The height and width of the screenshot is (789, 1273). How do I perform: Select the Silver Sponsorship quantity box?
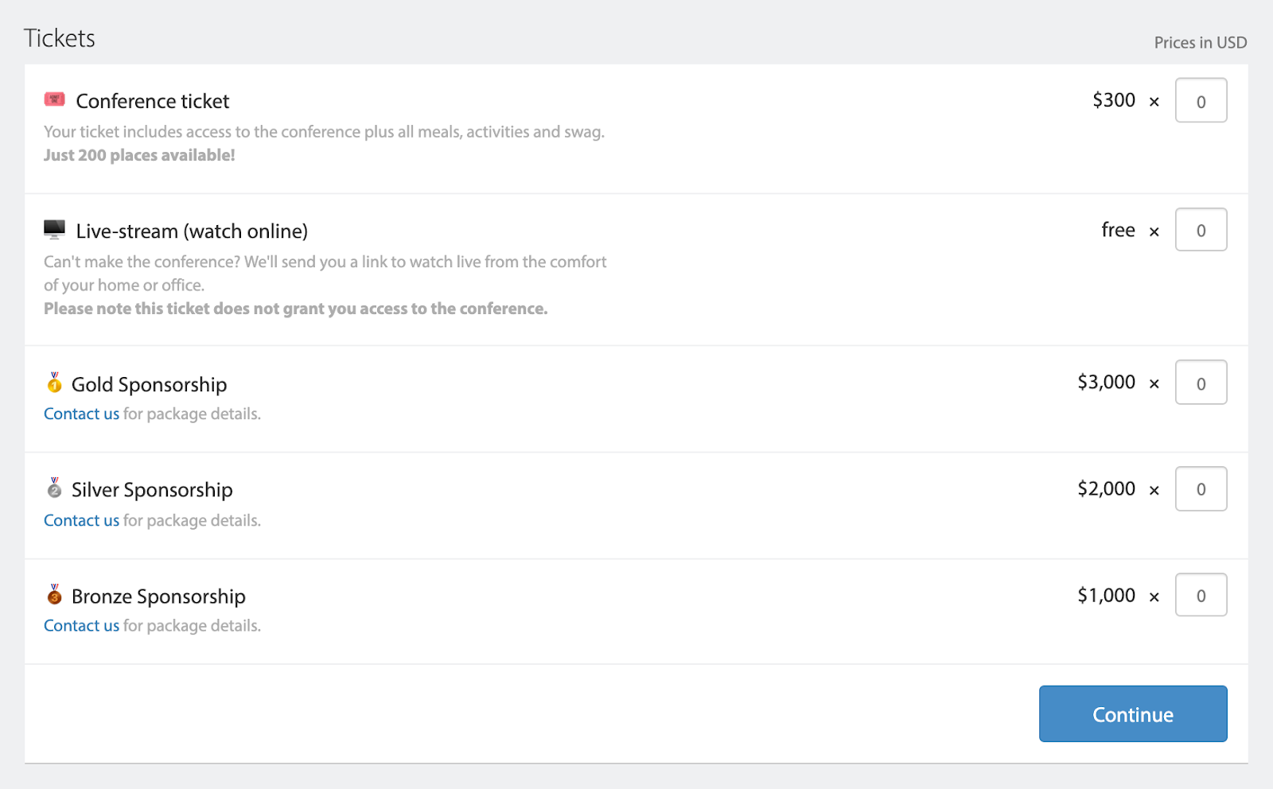1201,489
